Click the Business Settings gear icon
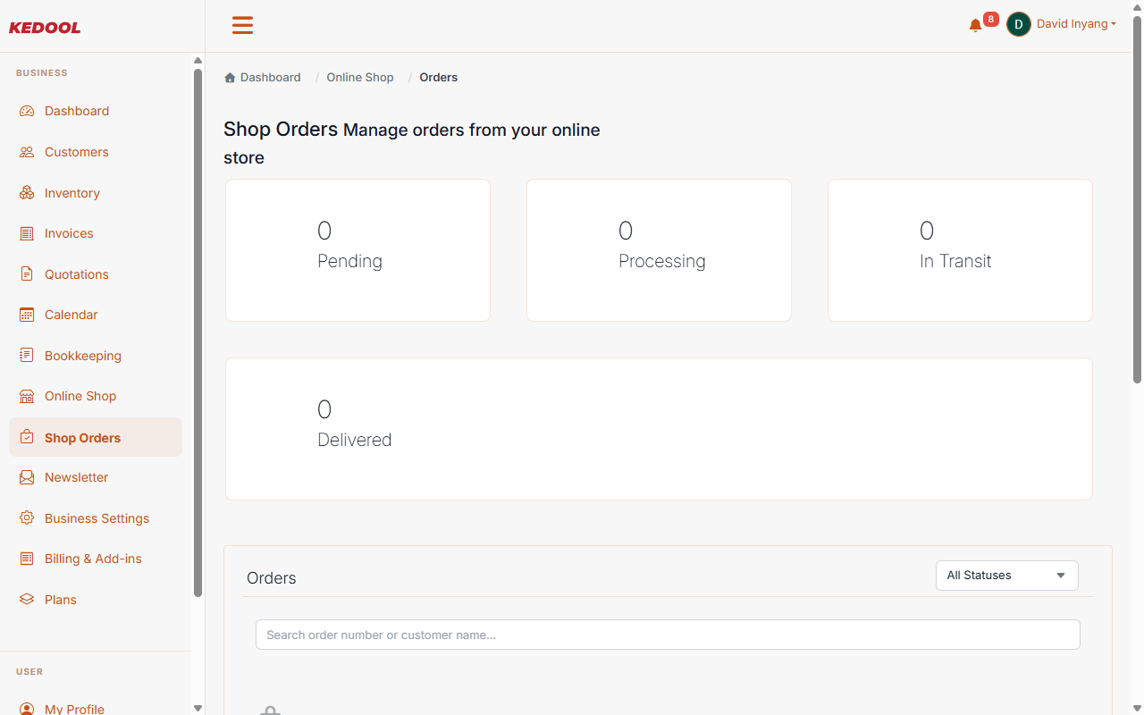The width and height of the screenshot is (1144, 715). pyautogui.click(x=27, y=518)
